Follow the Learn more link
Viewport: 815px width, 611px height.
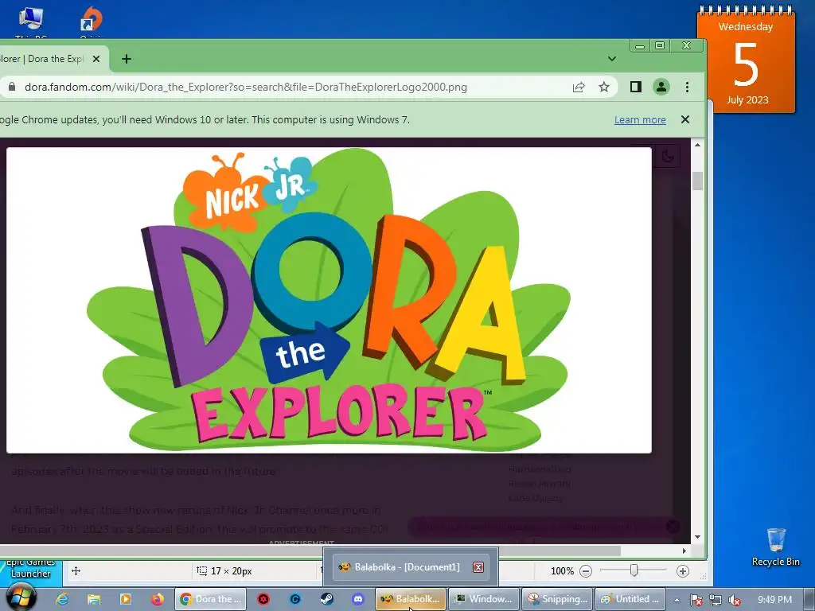640,120
